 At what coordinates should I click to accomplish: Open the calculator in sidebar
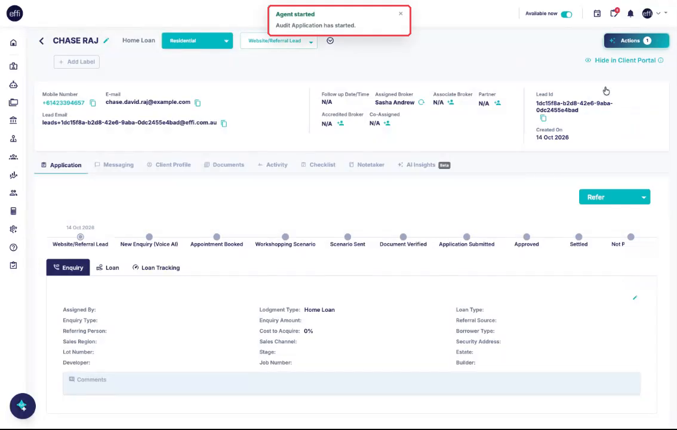[x=13, y=211]
